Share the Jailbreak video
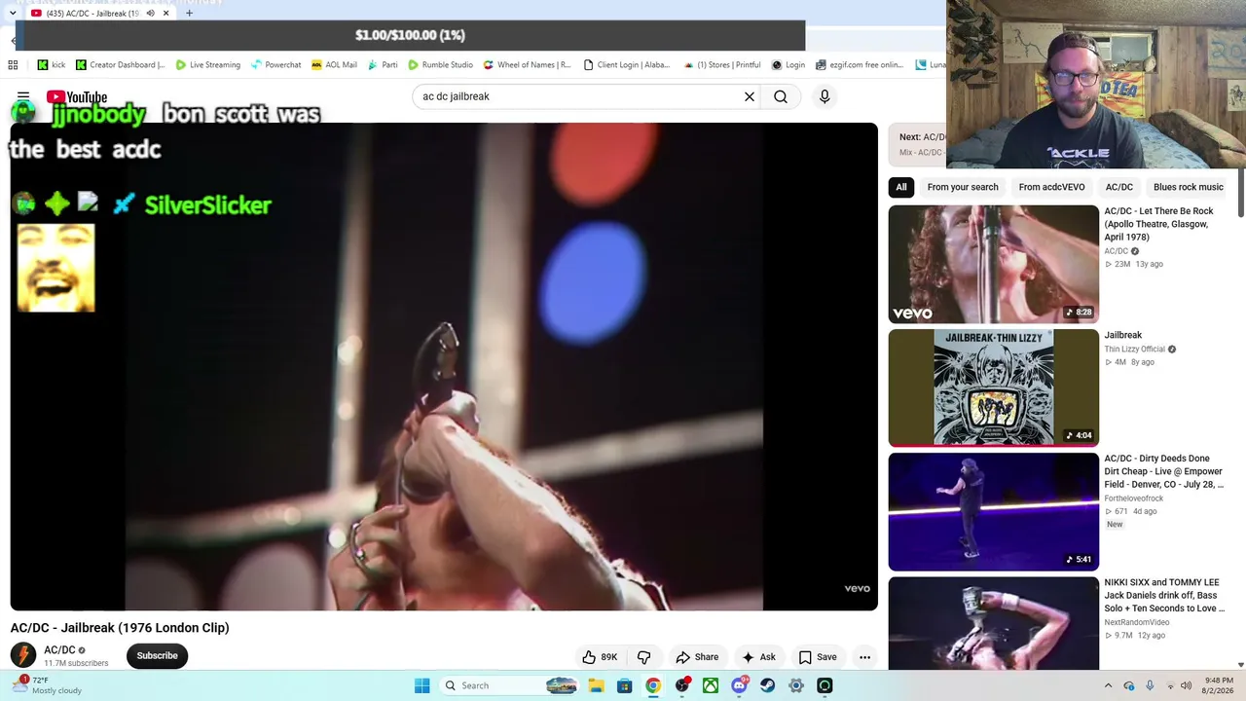 (697, 657)
